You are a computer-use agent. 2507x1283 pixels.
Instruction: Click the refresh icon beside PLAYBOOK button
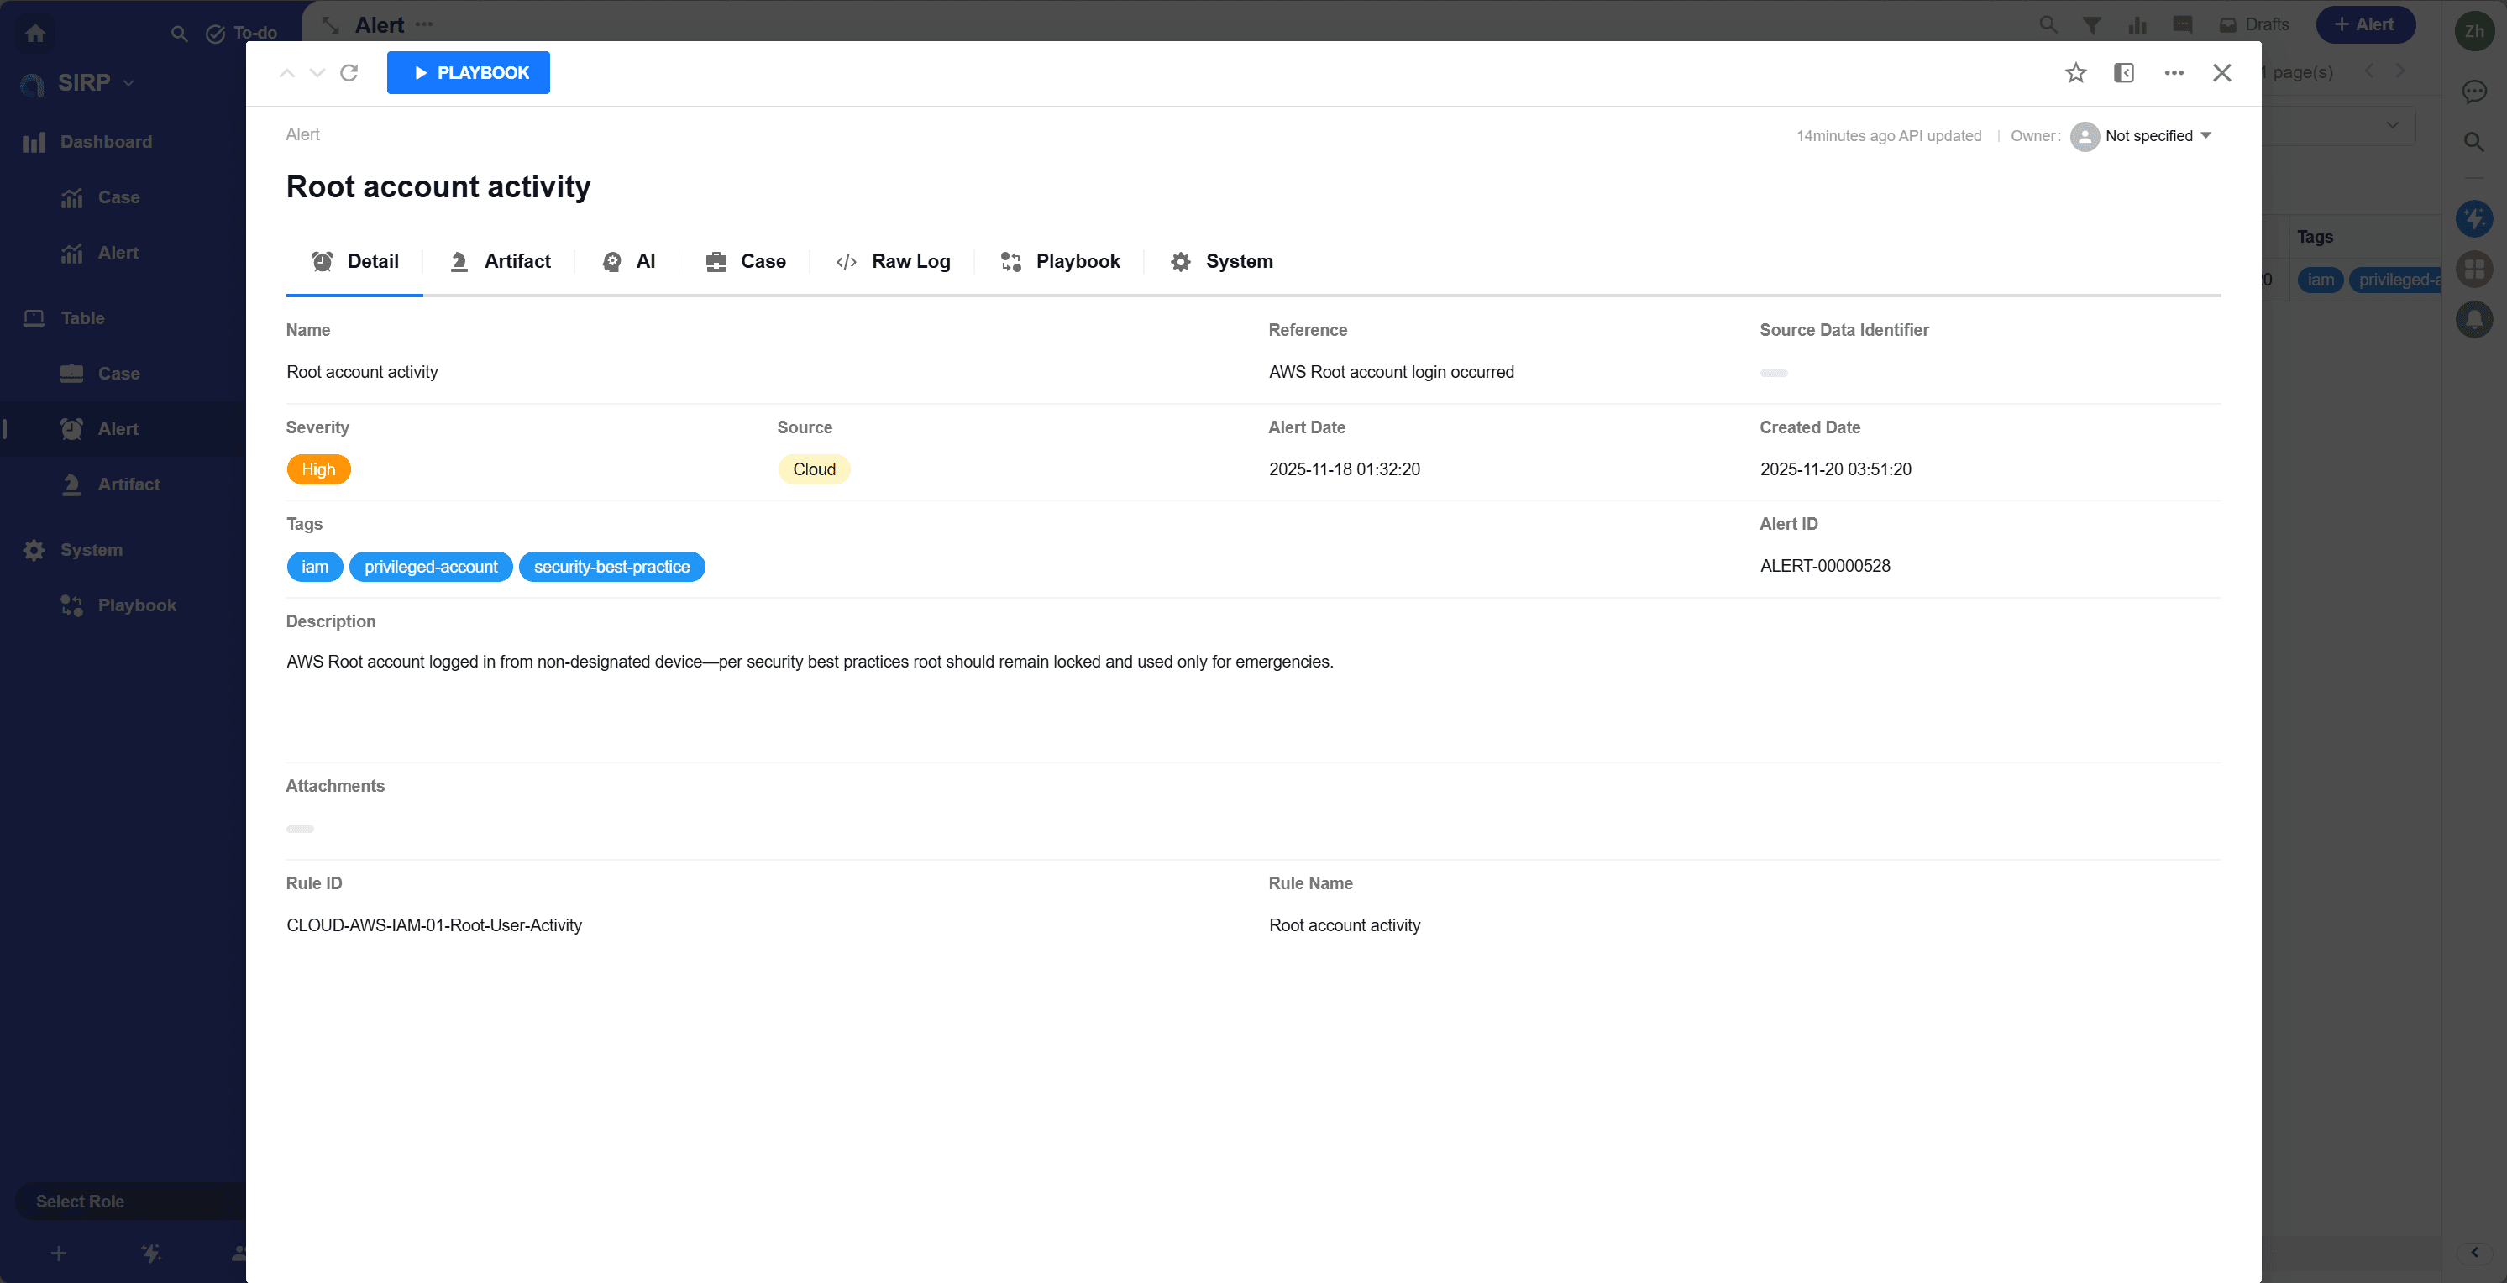[x=349, y=73]
